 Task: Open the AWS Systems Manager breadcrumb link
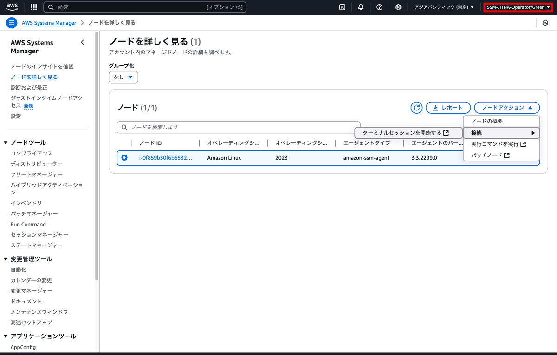[49, 23]
